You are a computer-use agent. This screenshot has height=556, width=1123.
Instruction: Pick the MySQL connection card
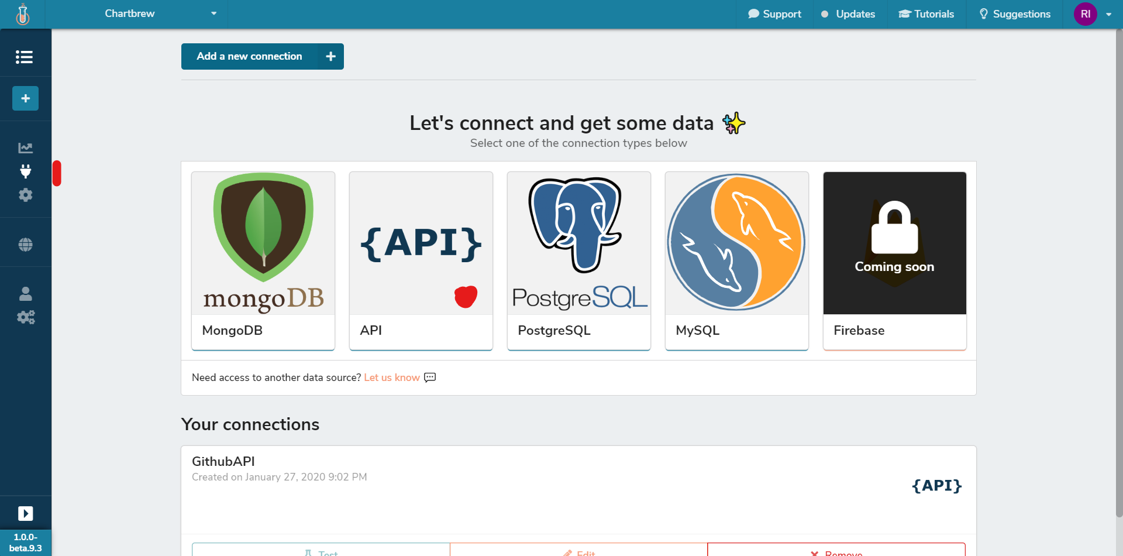click(x=736, y=260)
